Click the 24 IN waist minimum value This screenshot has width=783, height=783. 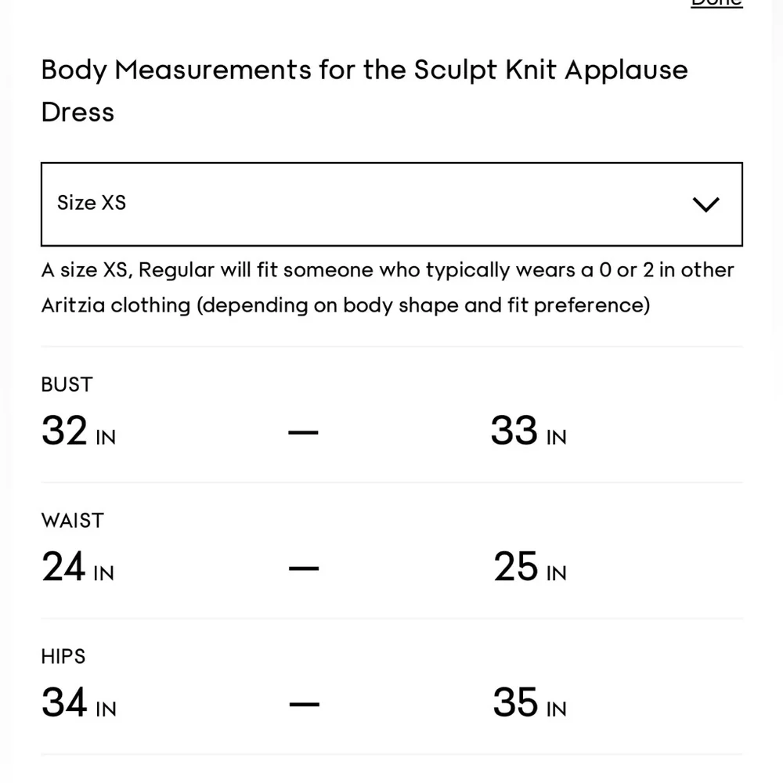pyautogui.click(x=78, y=568)
